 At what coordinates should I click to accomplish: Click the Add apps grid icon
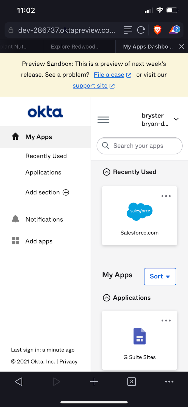(x=16, y=241)
